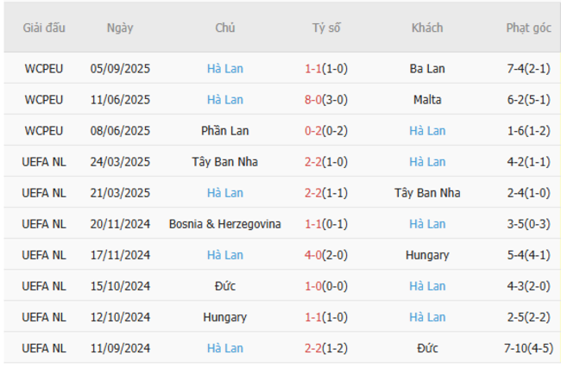
Task: Select the "Tỷ số" column header
Action: click(x=326, y=28)
